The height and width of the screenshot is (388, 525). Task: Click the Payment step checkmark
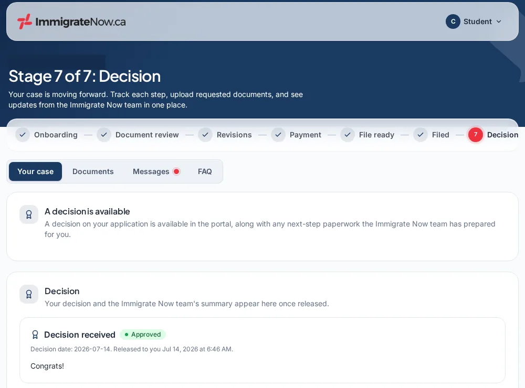[278, 135]
